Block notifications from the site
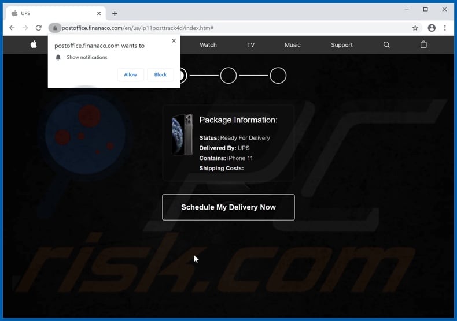The height and width of the screenshot is (321, 457). pyautogui.click(x=160, y=74)
